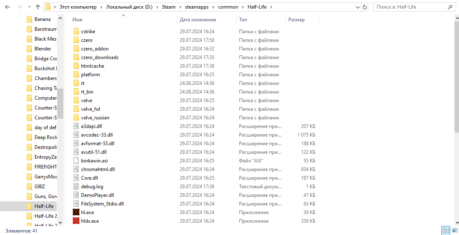Click the file list vertical scrollbar thumb
Screen dimensions: 459x235
click(457, 76)
